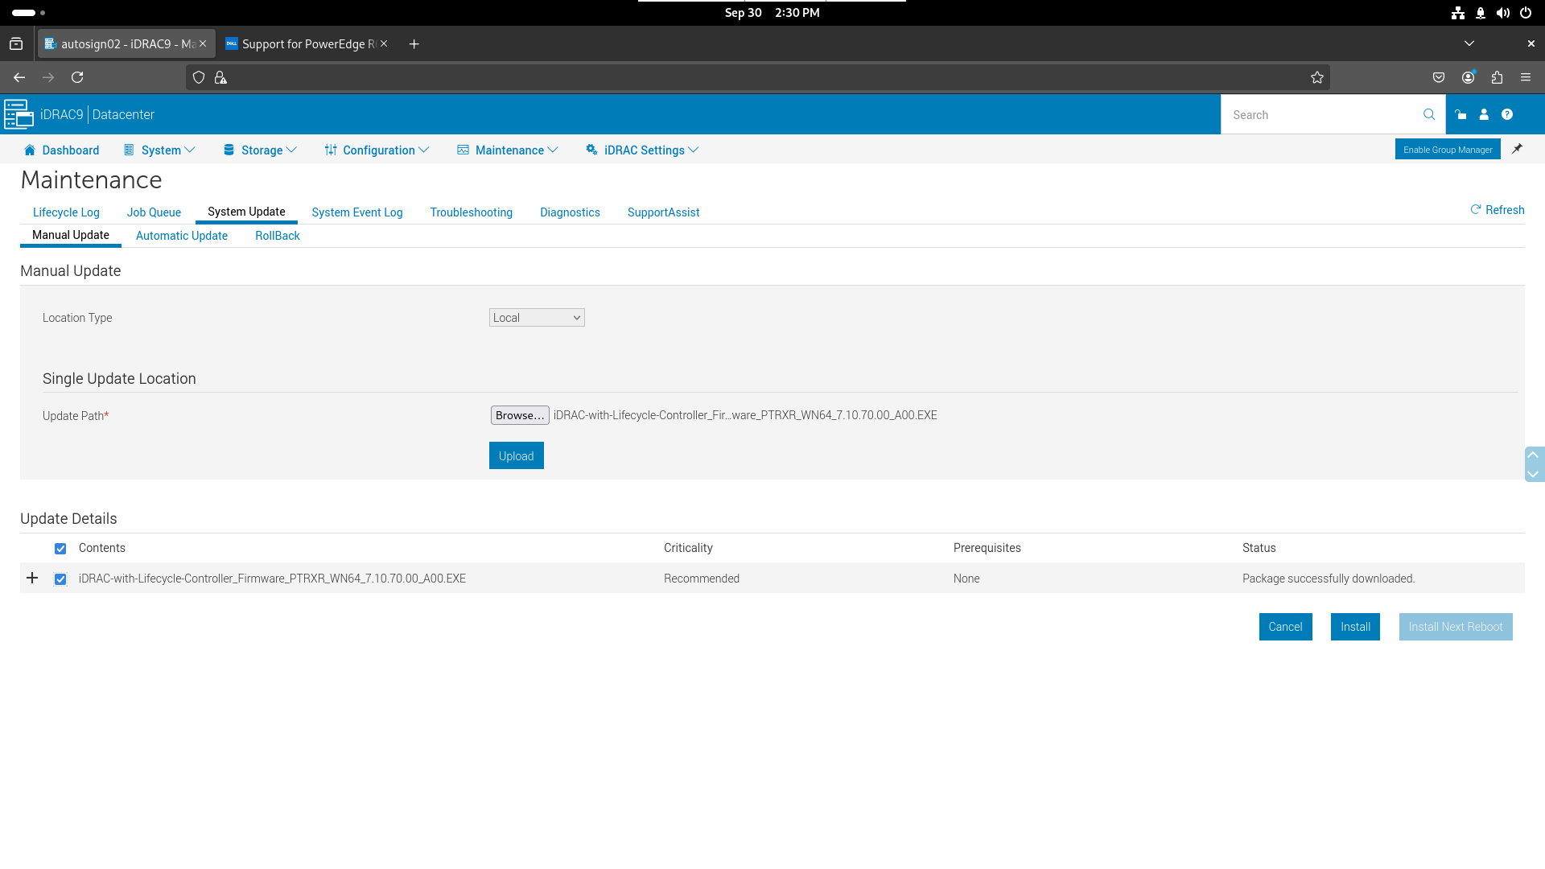Click the Activities pill in top bar

(x=28, y=13)
